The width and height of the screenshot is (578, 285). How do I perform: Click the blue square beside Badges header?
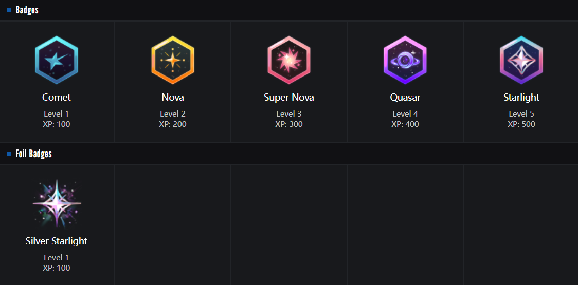[x=9, y=10]
